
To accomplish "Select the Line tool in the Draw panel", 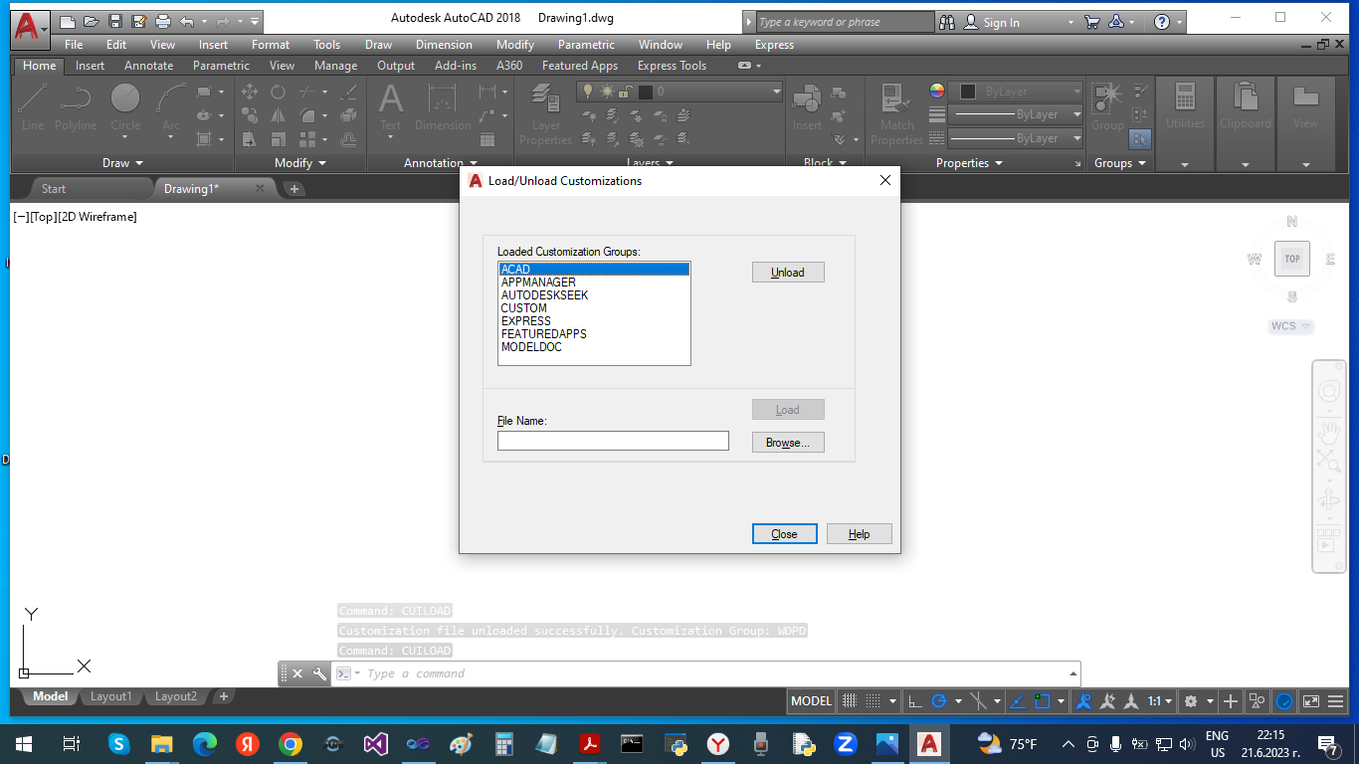I will click(33, 107).
